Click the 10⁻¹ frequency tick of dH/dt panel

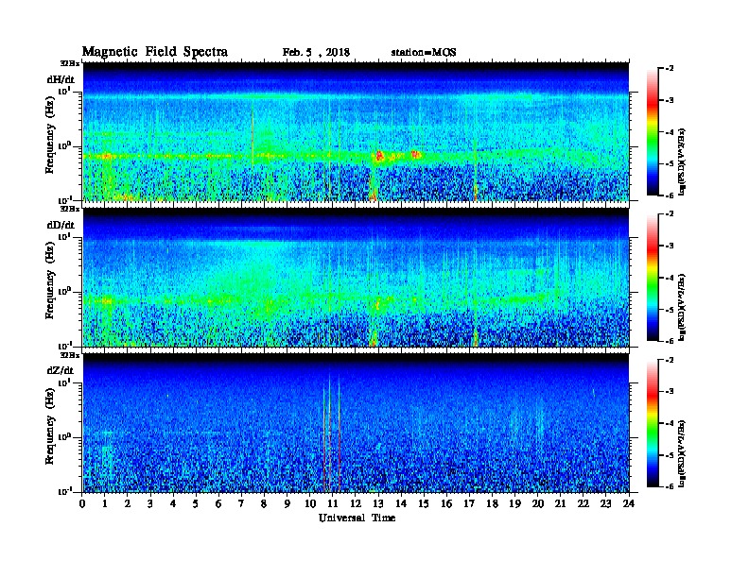(64, 199)
